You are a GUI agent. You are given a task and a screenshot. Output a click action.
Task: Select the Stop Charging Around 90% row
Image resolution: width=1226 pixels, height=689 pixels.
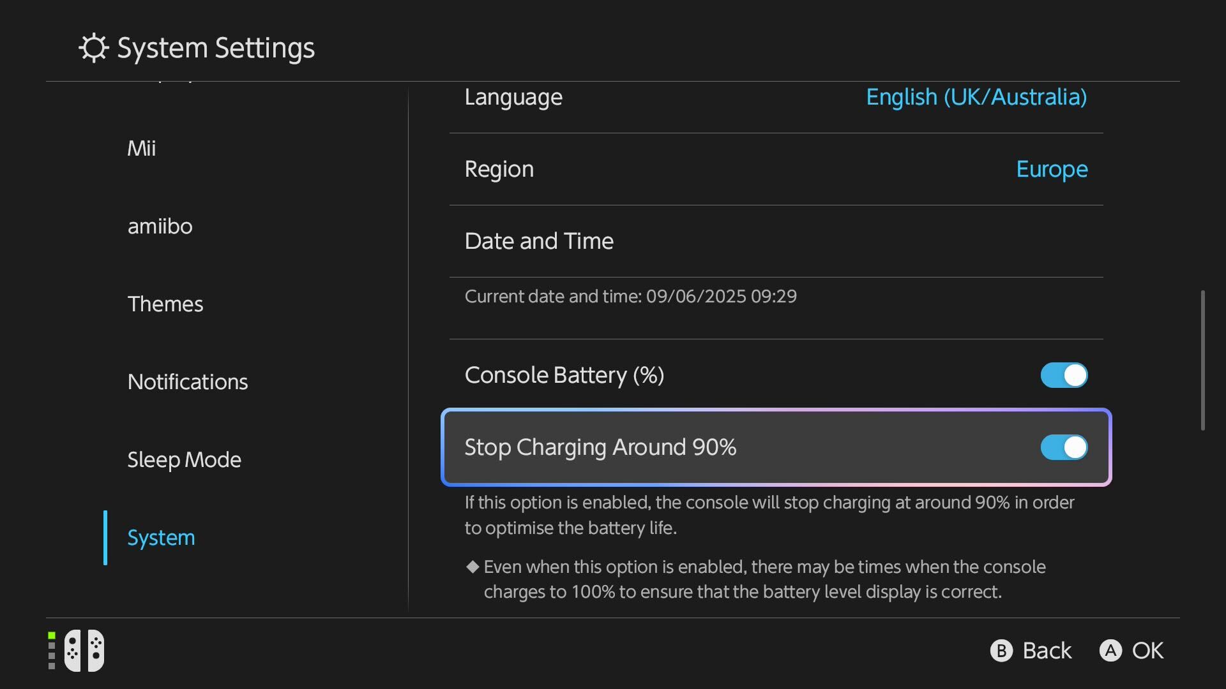pyautogui.click(x=776, y=447)
